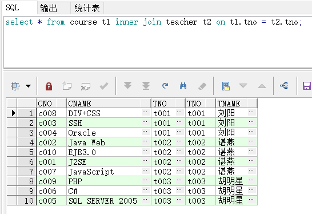Viewport: 312px width, 214px height.
Task: Select second TNO cell t002 in row 7
Action: click(201, 172)
